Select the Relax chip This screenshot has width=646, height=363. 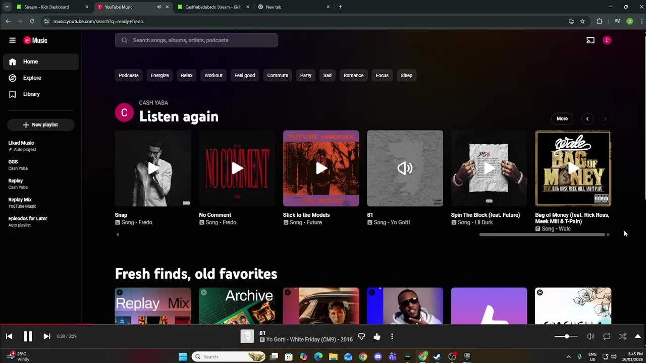[x=187, y=75]
